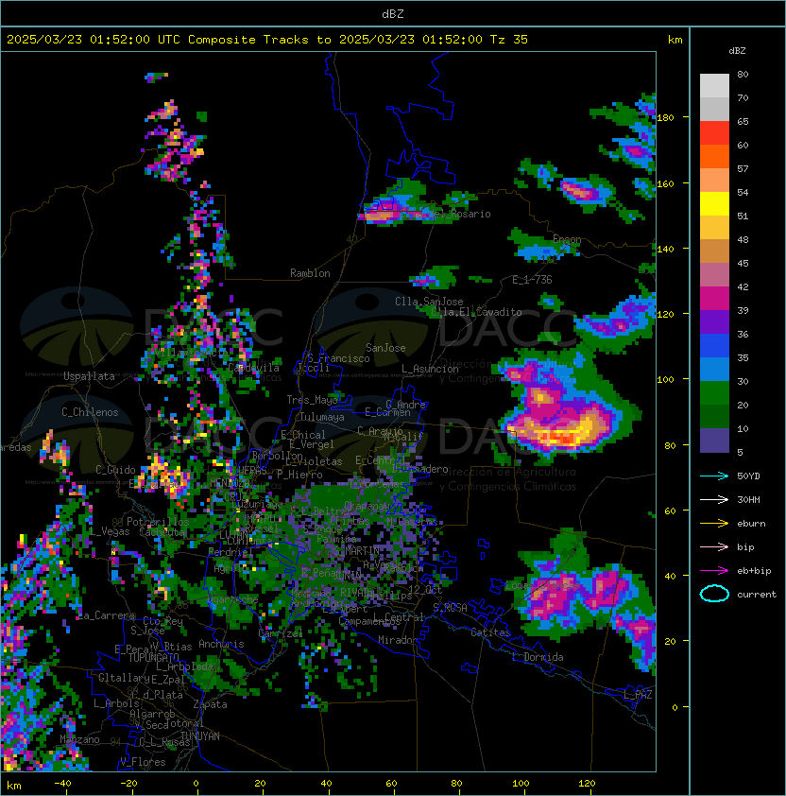This screenshot has width=786, height=796.
Task: Click the 'Mirador' map label
Action: 399,640
